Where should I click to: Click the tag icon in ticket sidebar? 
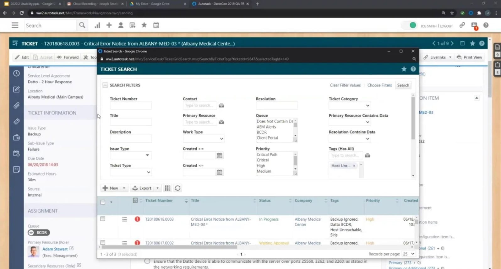[x=16, y=121]
